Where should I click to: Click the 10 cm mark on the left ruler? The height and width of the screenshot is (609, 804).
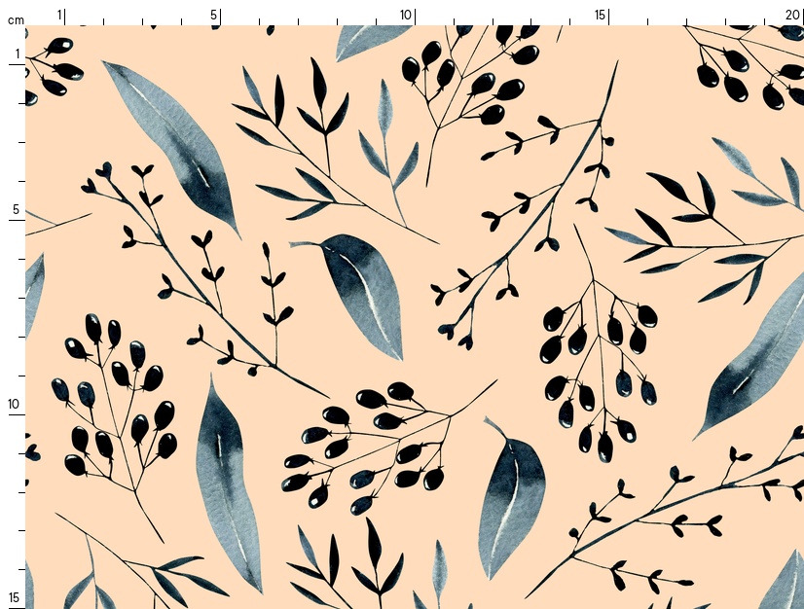15,404
